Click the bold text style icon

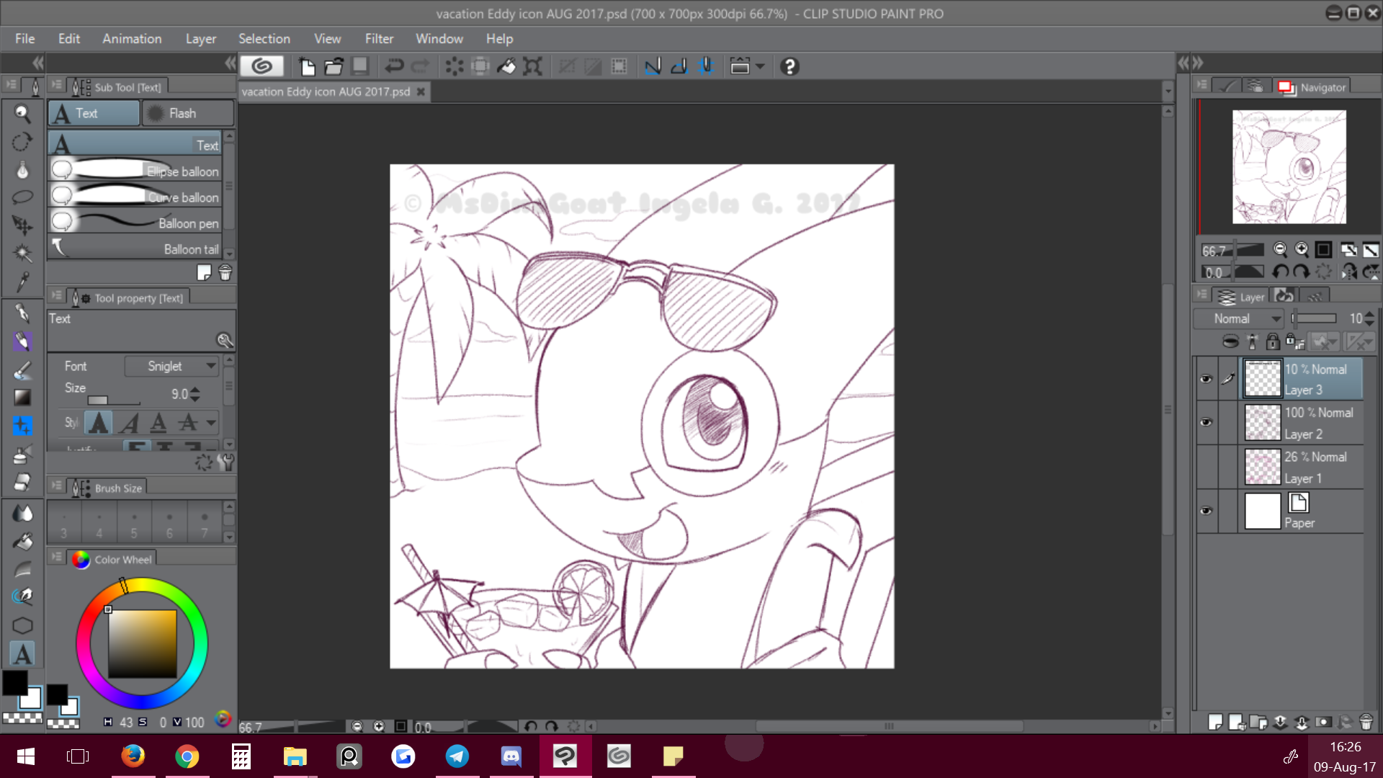click(x=99, y=423)
